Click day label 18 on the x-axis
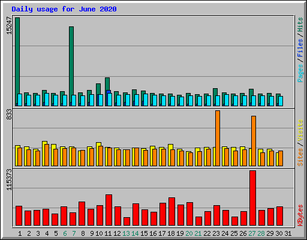The image size is (307, 240). click(x=171, y=233)
